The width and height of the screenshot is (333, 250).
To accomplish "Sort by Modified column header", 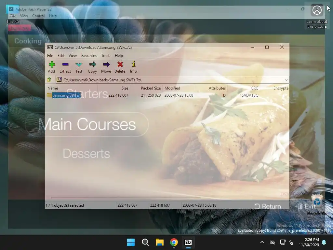I will [179, 88].
